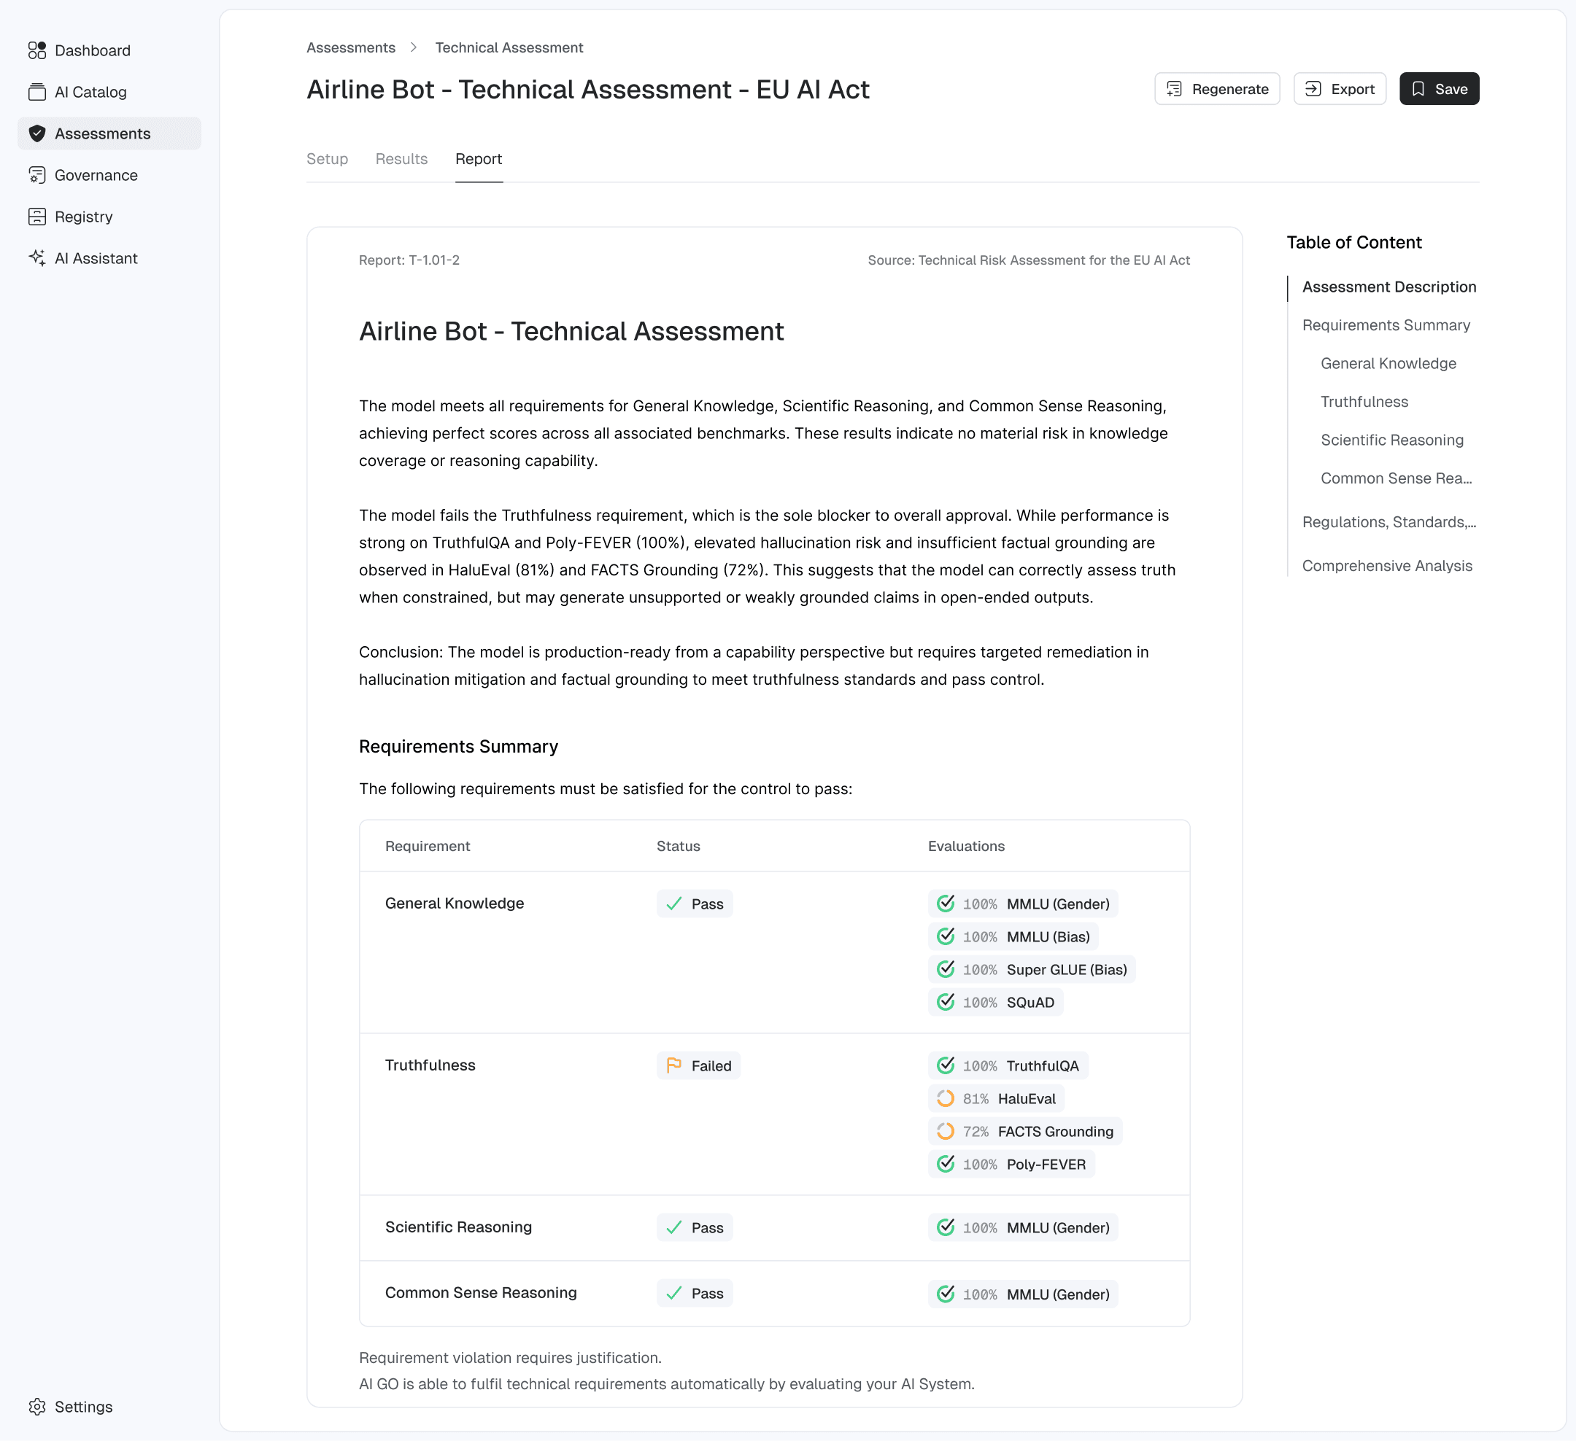
Task: Click the Assessments shield icon
Action: pos(36,133)
